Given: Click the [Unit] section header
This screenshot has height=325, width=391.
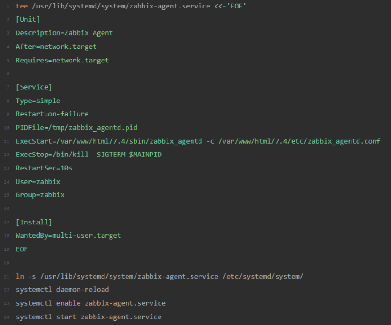Looking at the screenshot, I should (27, 20).
